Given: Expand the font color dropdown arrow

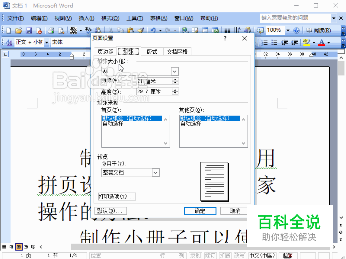Looking at the screenshot, I should [x=329, y=42].
